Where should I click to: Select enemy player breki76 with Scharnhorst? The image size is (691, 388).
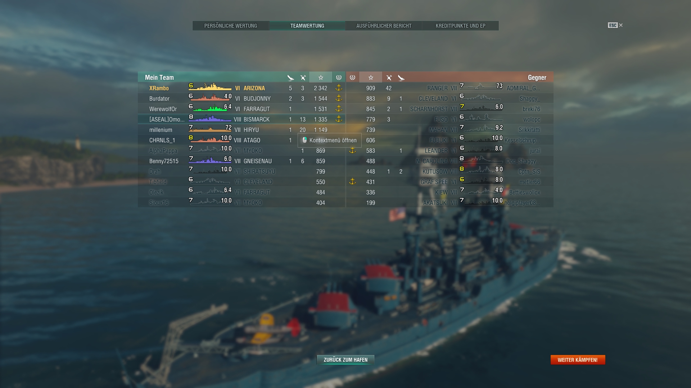[531, 109]
